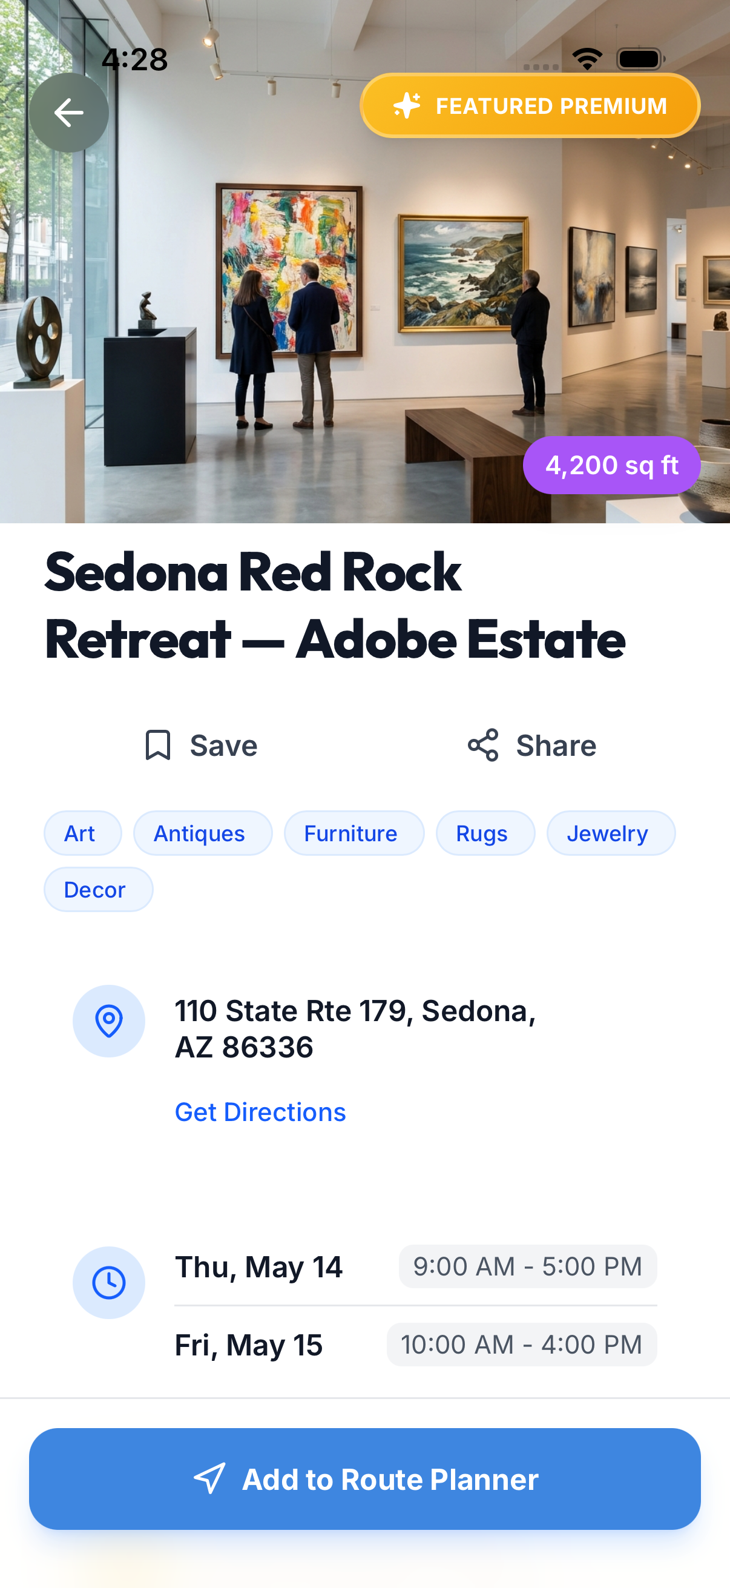The height and width of the screenshot is (1588, 730).
Task: Open the Featured Premium badge
Action: 528,105
